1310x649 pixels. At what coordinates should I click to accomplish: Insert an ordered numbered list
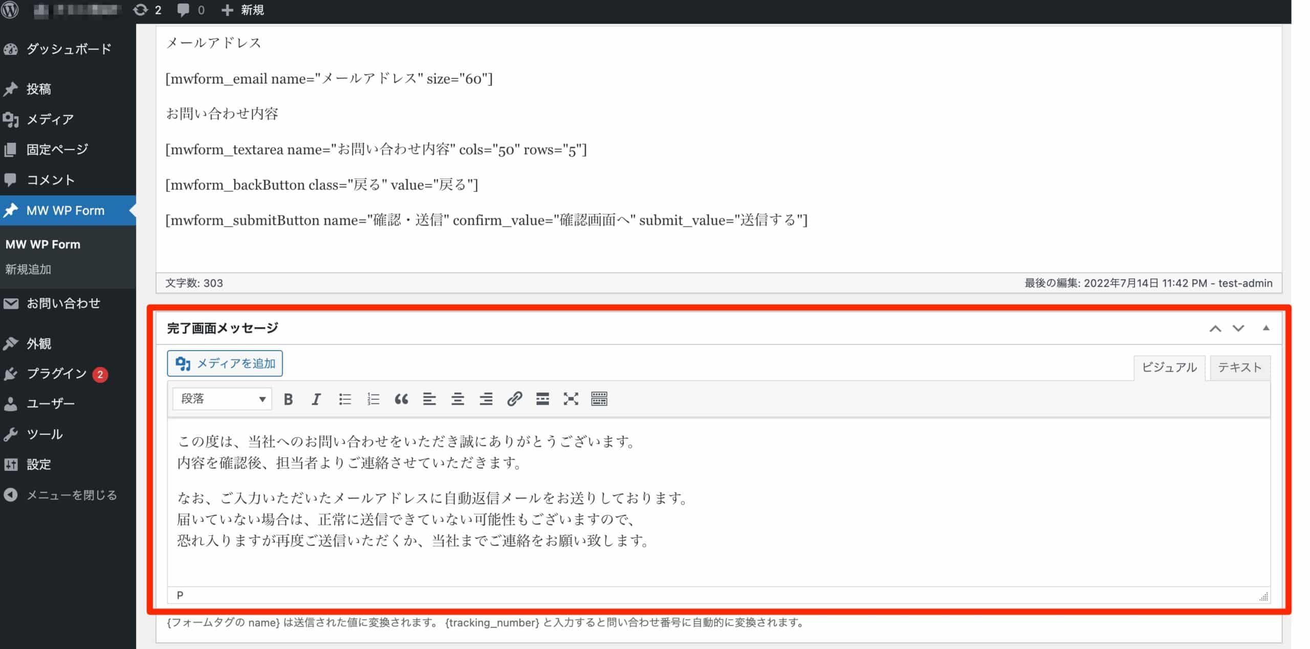(x=373, y=399)
